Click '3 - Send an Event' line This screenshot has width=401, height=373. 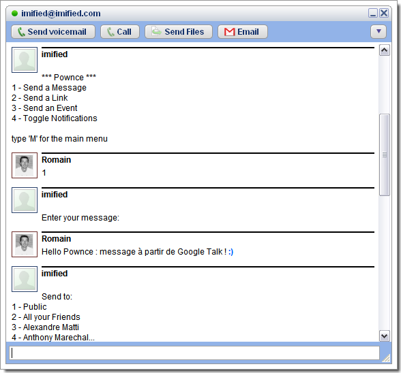pos(44,108)
